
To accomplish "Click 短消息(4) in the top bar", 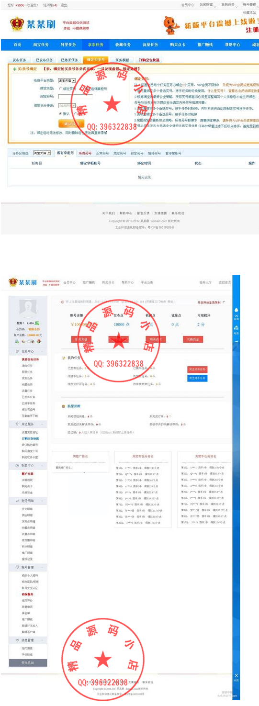I will [x=50, y=5].
